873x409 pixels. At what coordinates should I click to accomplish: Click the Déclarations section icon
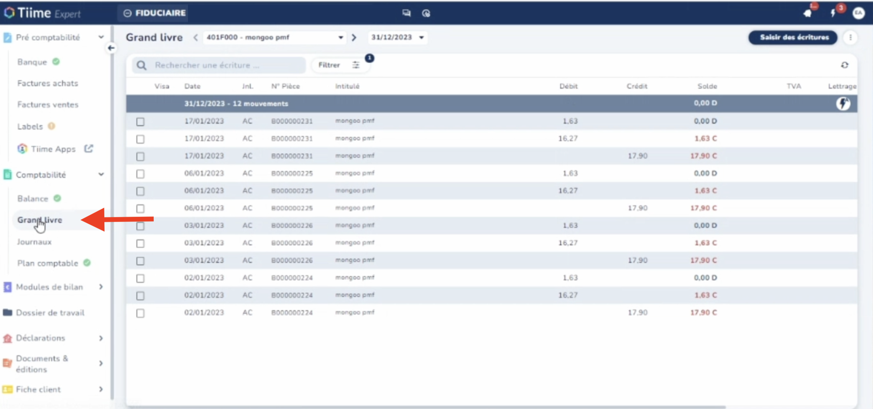point(7,338)
